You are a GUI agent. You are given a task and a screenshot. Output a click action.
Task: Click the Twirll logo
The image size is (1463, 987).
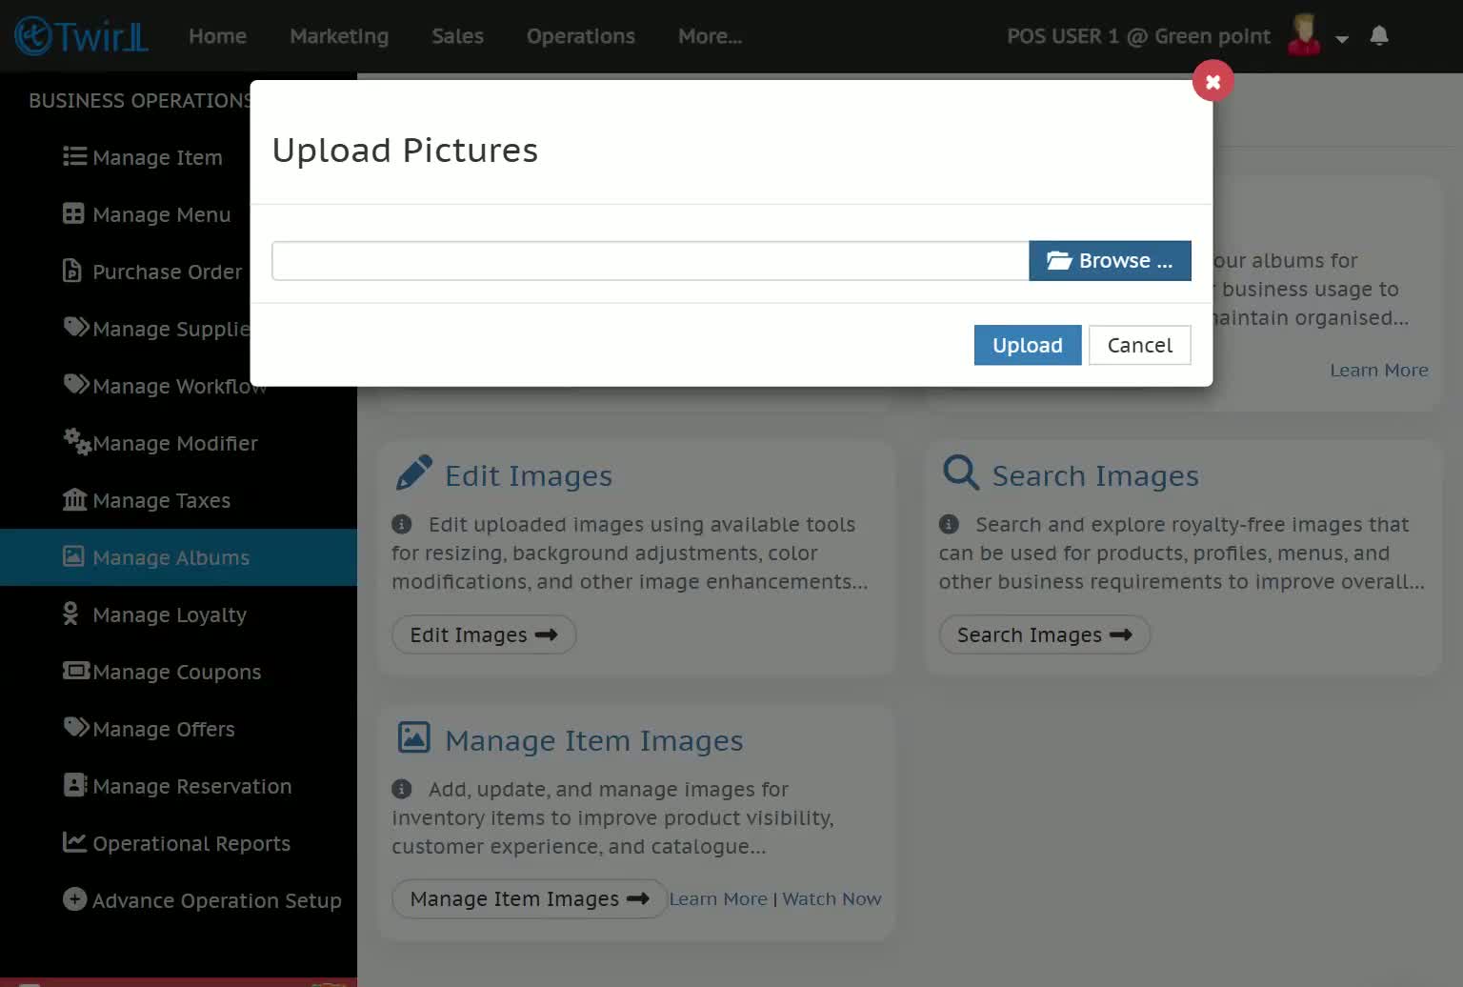click(x=81, y=36)
